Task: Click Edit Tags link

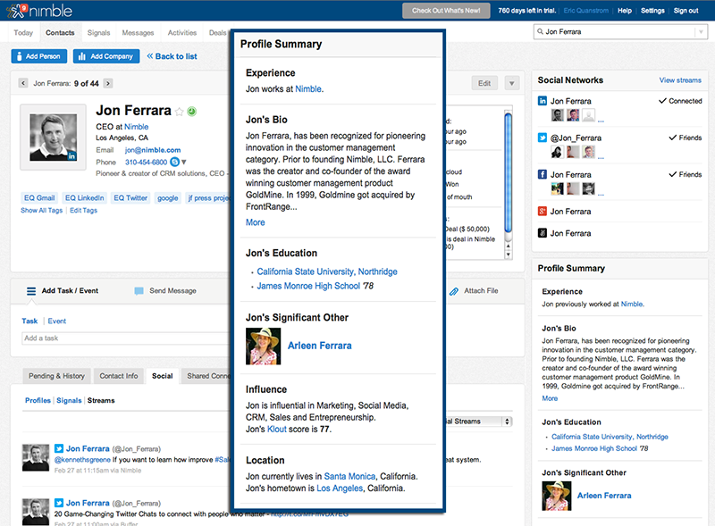Action: [x=83, y=211]
